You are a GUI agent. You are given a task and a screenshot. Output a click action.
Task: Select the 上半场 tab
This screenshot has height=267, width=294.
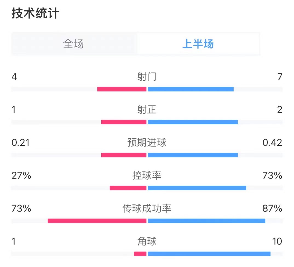click(198, 44)
